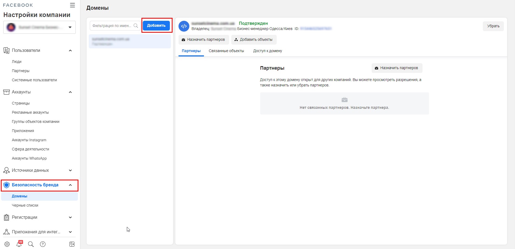The width and height of the screenshot is (515, 249).
Task: Open Приложения in the sidebar
Action: coord(23,131)
